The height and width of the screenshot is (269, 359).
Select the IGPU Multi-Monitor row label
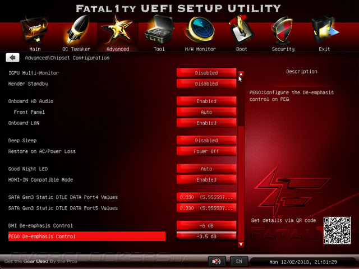34,73
